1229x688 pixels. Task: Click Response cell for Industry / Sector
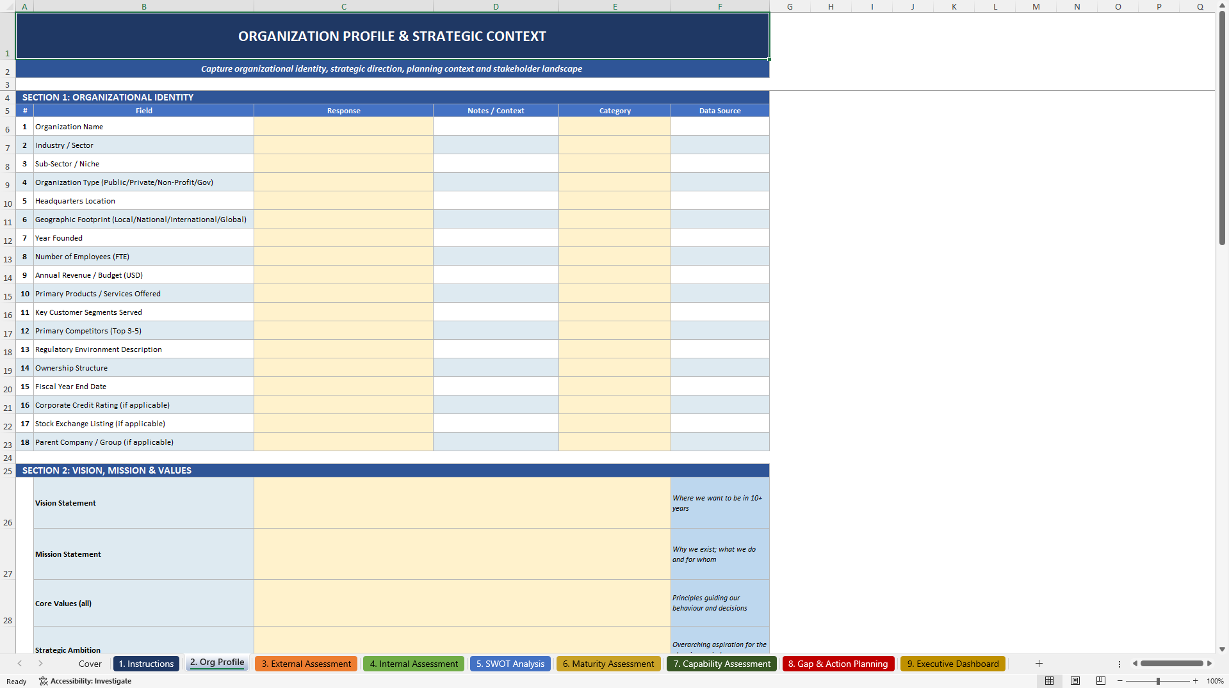(x=343, y=145)
